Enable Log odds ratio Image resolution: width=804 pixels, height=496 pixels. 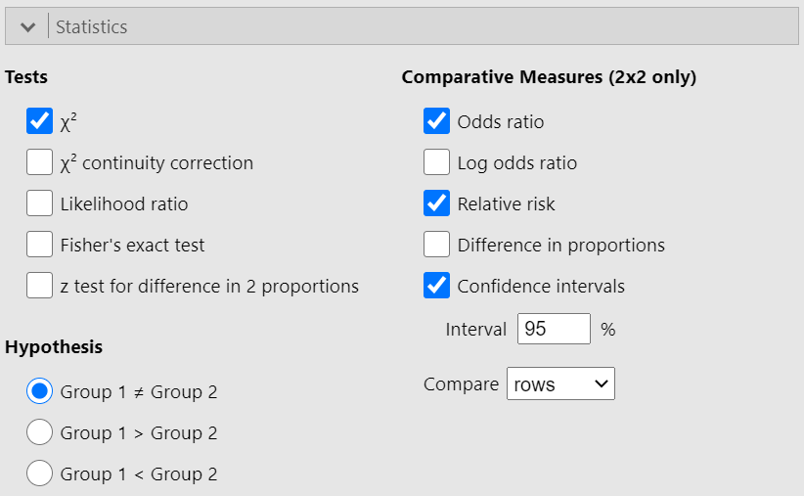coord(436,162)
